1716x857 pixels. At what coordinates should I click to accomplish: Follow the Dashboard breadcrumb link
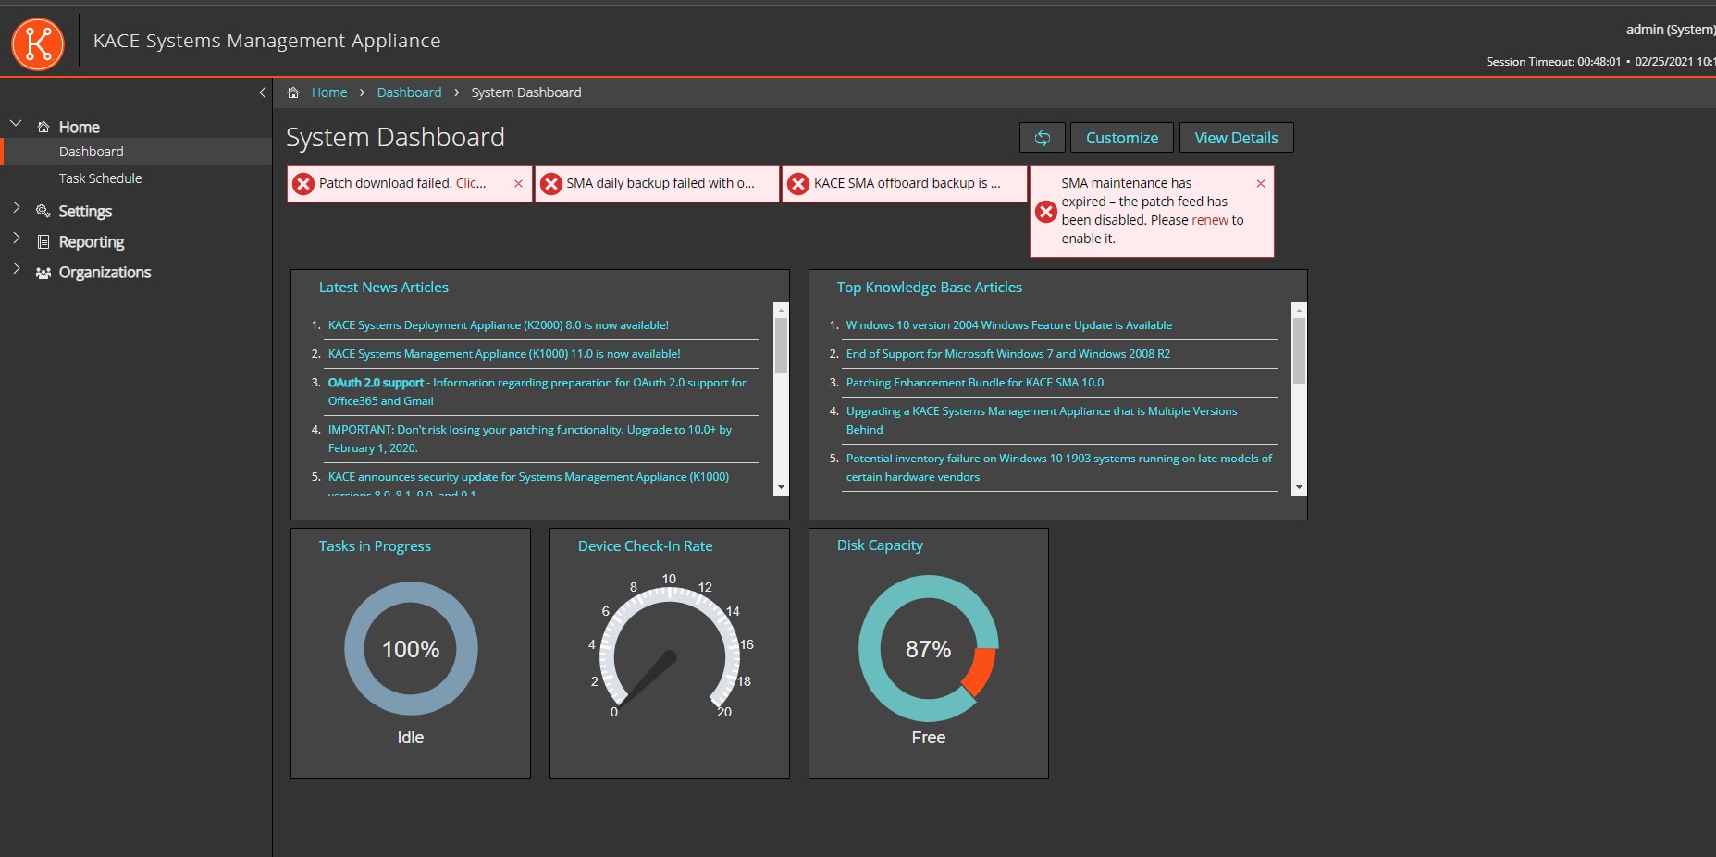409,92
